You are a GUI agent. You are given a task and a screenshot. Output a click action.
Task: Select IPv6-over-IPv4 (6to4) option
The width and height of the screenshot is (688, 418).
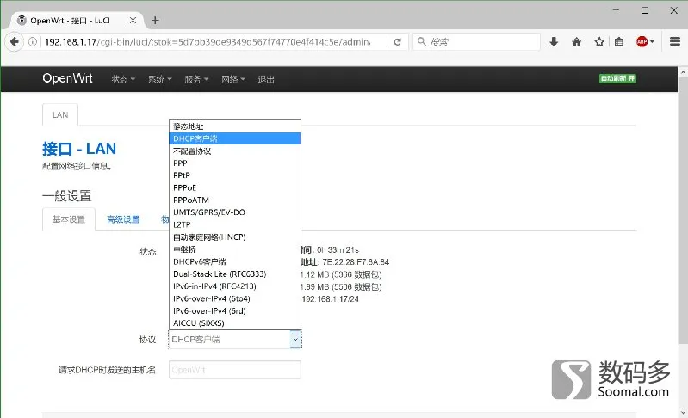(x=235, y=298)
